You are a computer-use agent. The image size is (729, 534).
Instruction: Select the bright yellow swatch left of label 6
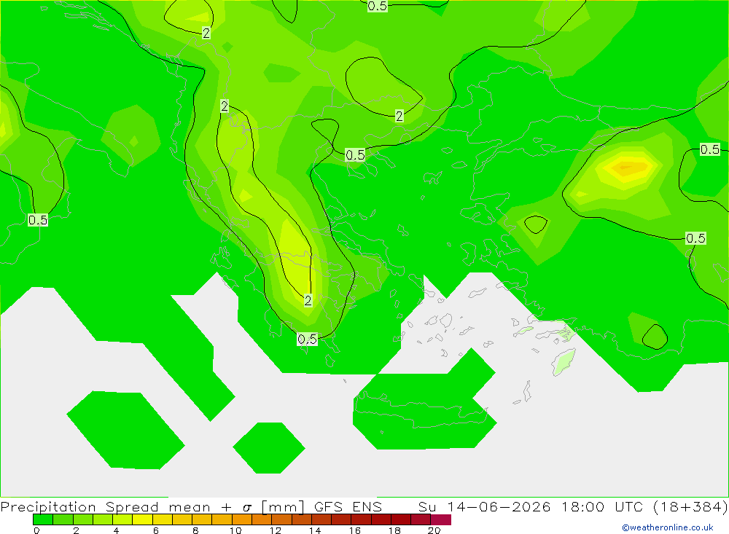click(142, 519)
